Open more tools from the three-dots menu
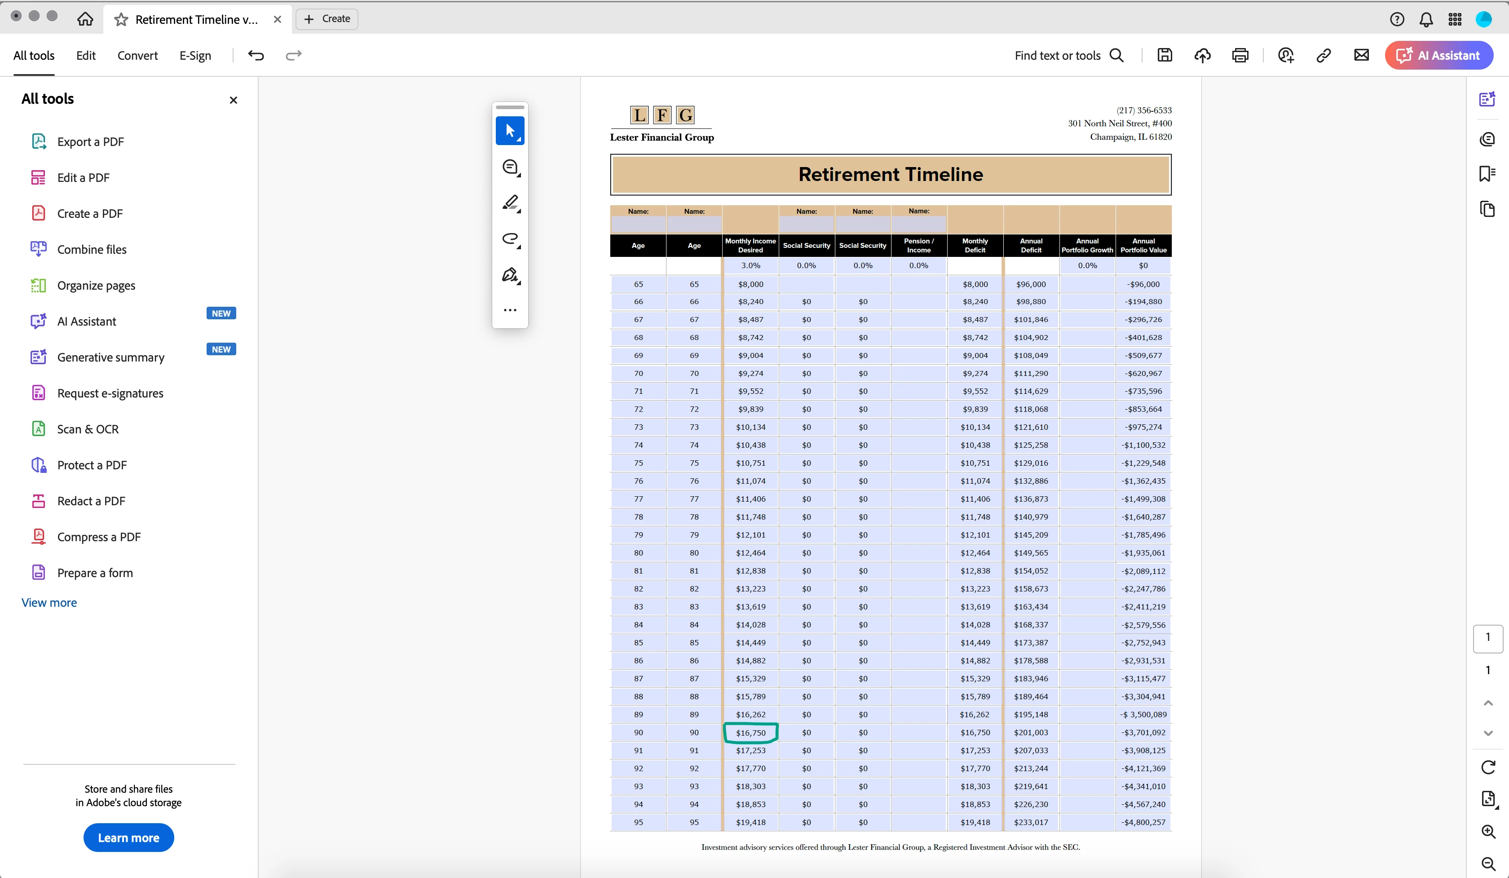Image resolution: width=1509 pixels, height=878 pixels. [510, 310]
